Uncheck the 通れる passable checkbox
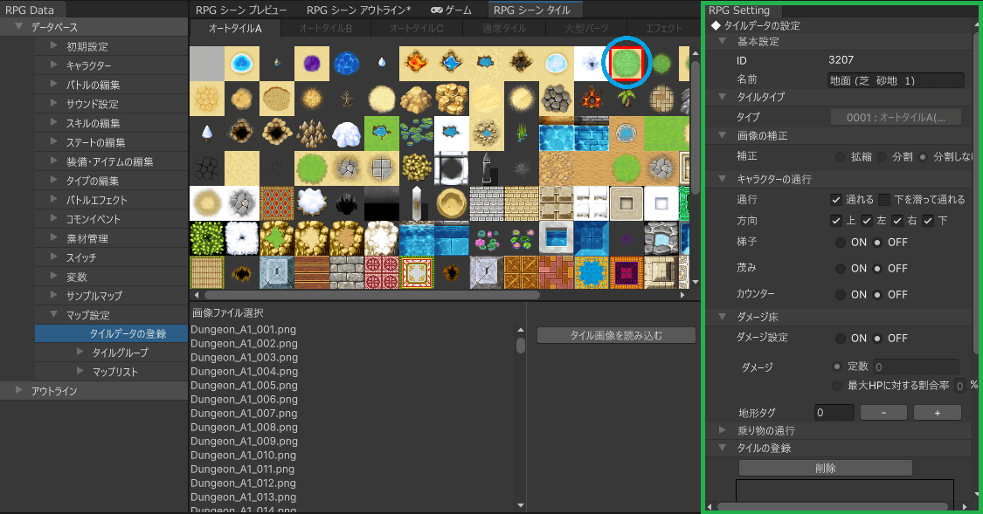 pos(836,200)
